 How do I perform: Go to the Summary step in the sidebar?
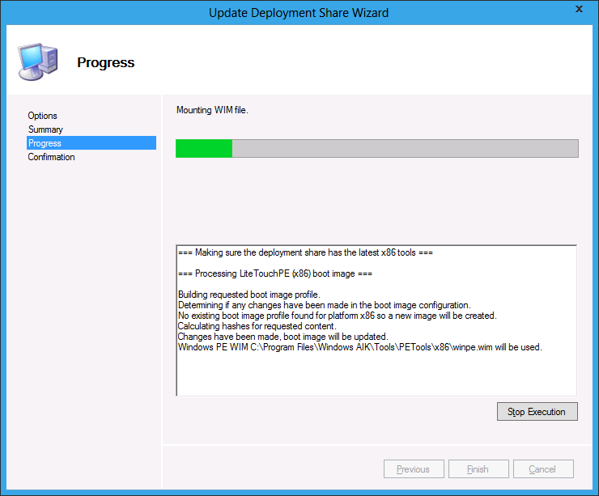click(45, 129)
